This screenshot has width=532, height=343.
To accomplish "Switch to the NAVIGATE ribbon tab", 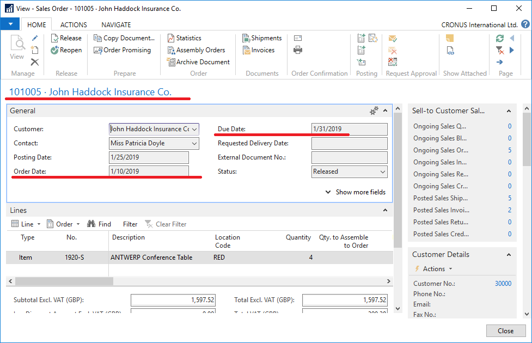I will coord(116,24).
